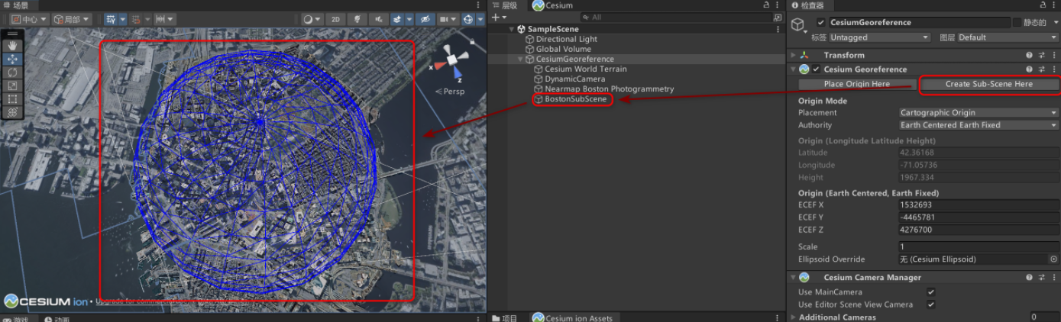Select the Hand view tool
This screenshot has width=1061, height=322.
pyautogui.click(x=13, y=46)
